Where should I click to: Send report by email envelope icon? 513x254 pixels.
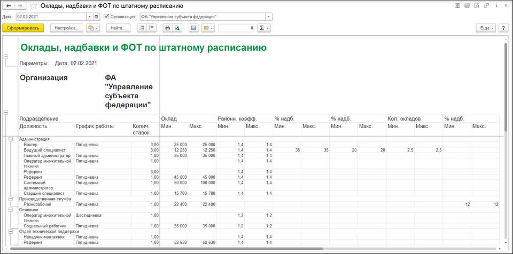click(208, 28)
